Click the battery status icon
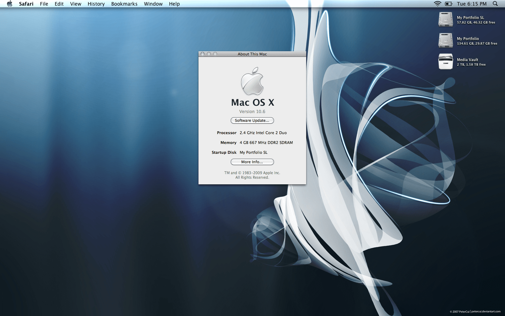 pyautogui.click(x=449, y=4)
